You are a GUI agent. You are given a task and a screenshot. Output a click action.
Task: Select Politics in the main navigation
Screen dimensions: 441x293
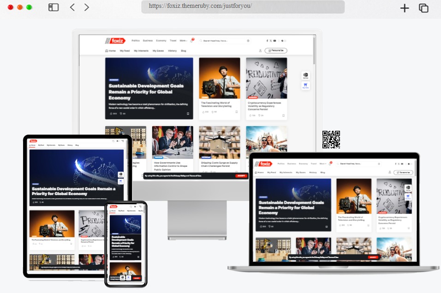(136, 41)
